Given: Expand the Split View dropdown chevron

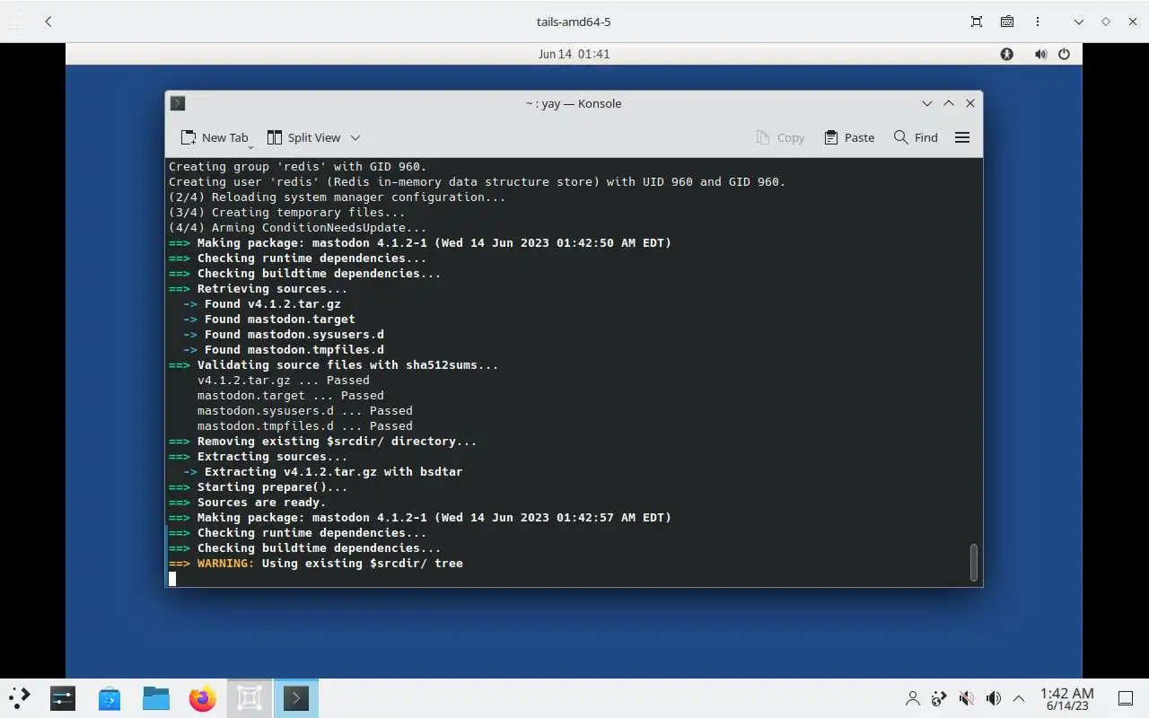Looking at the screenshot, I should (x=355, y=137).
